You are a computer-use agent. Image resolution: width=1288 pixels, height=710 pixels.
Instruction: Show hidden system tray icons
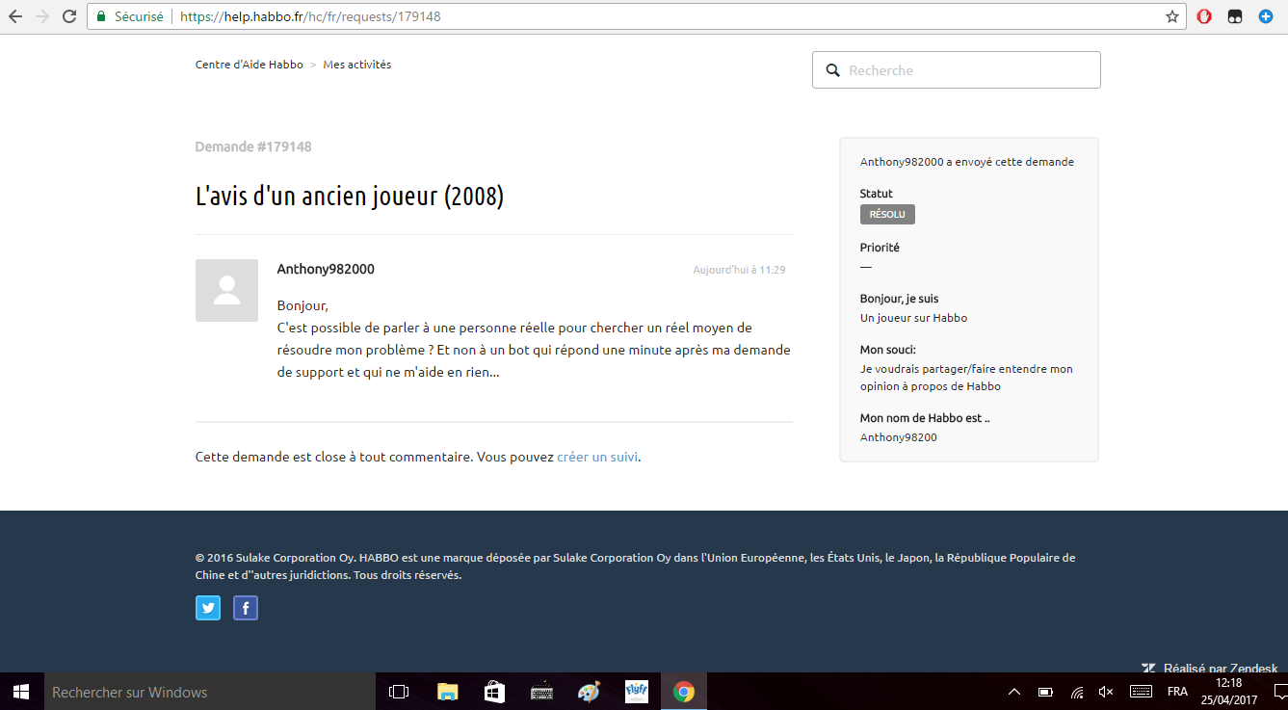coord(1014,692)
